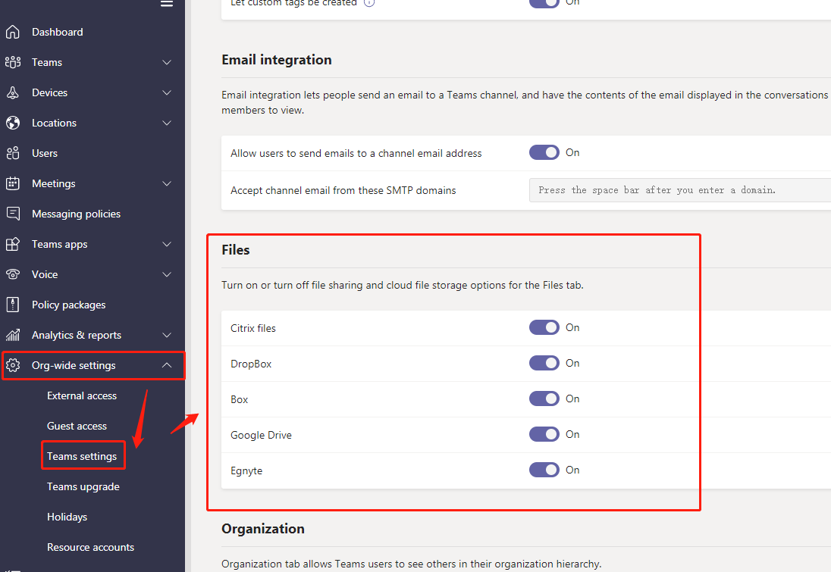831x572 pixels.
Task: Expand the Devices menu chevron
Action: pyautogui.click(x=167, y=92)
